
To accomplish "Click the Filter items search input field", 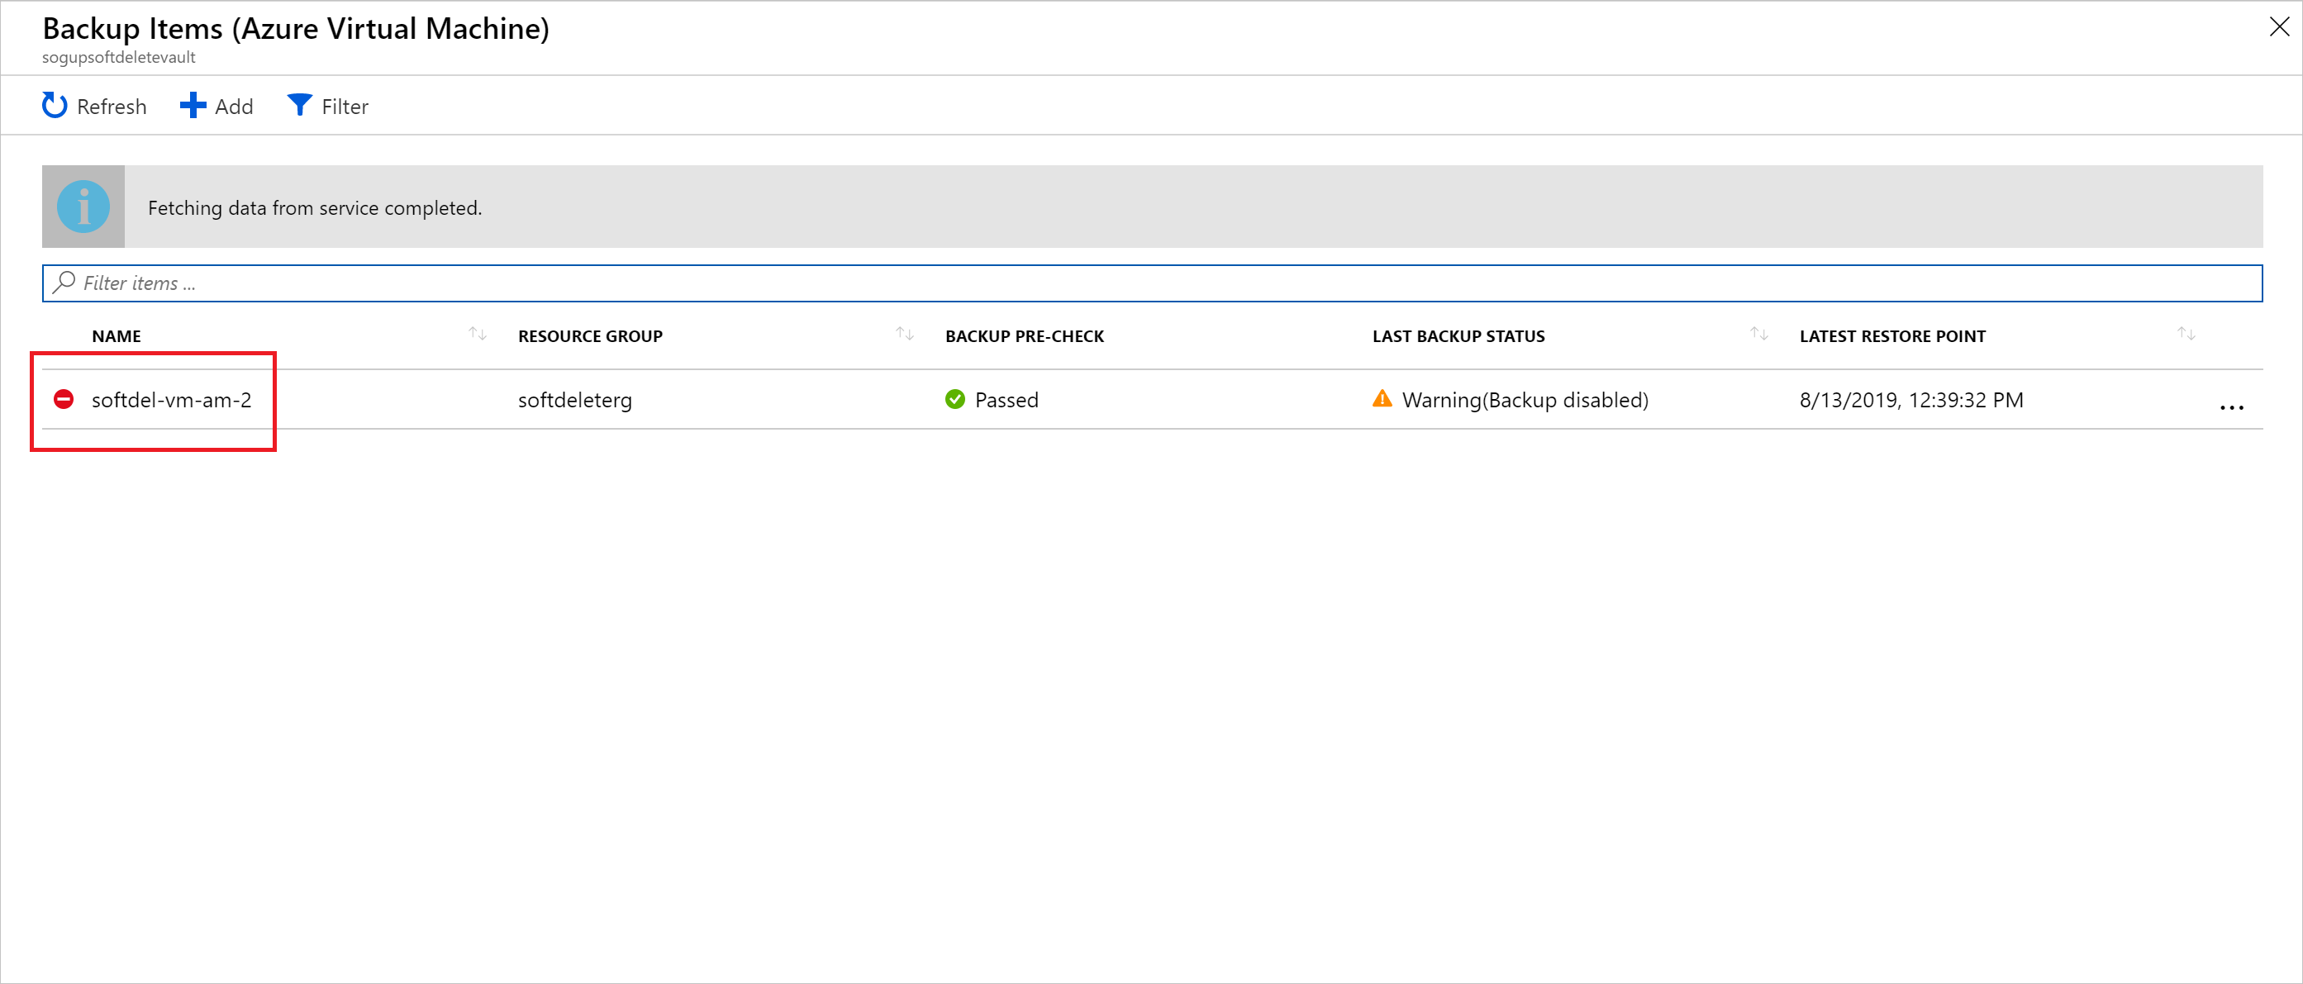I will (x=1150, y=281).
